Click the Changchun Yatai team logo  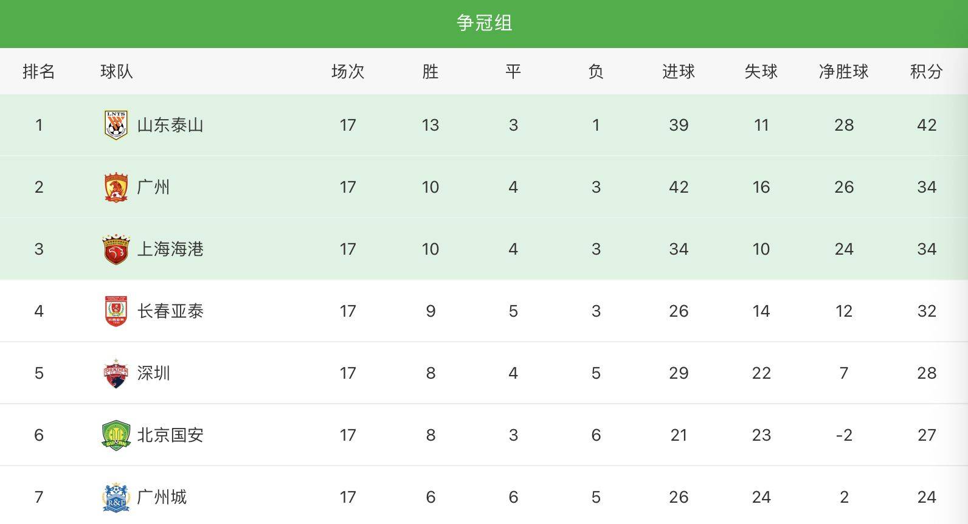click(x=116, y=311)
